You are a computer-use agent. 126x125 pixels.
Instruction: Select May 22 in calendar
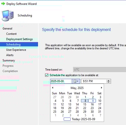point(85,108)
